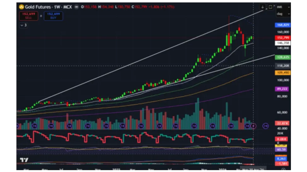Viewport: 307px width, 172px height.
Task: Collapse the indicator legend showing 3
Action: pos(24,25)
